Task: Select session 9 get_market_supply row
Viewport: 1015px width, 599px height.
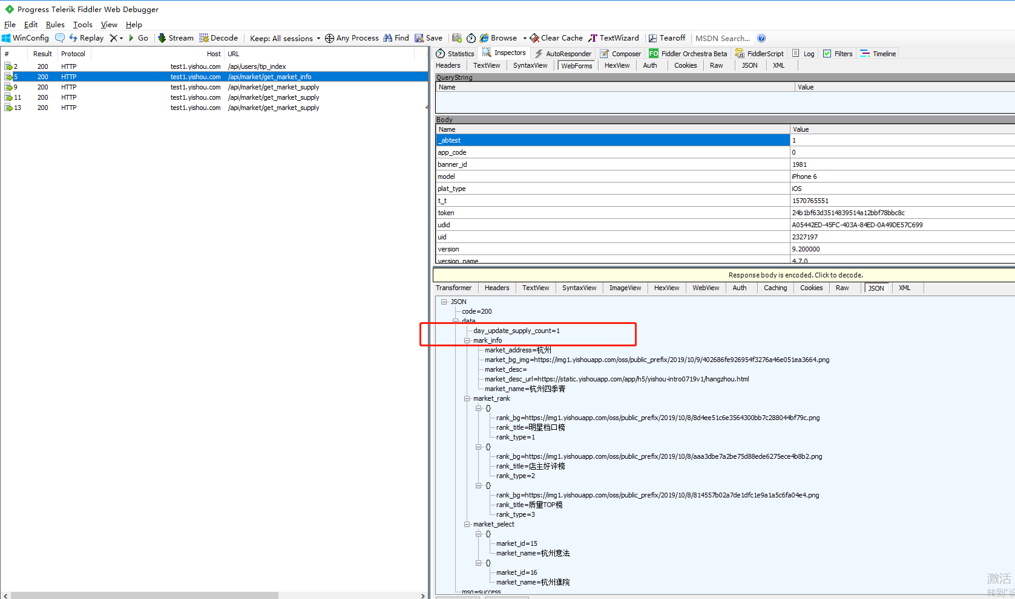Action: [215, 87]
